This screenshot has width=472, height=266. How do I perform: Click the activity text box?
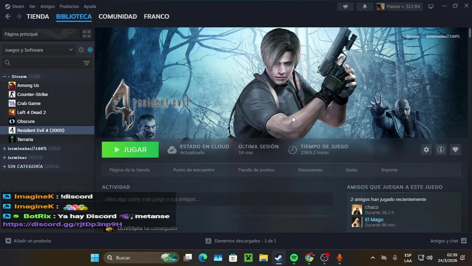(217, 199)
